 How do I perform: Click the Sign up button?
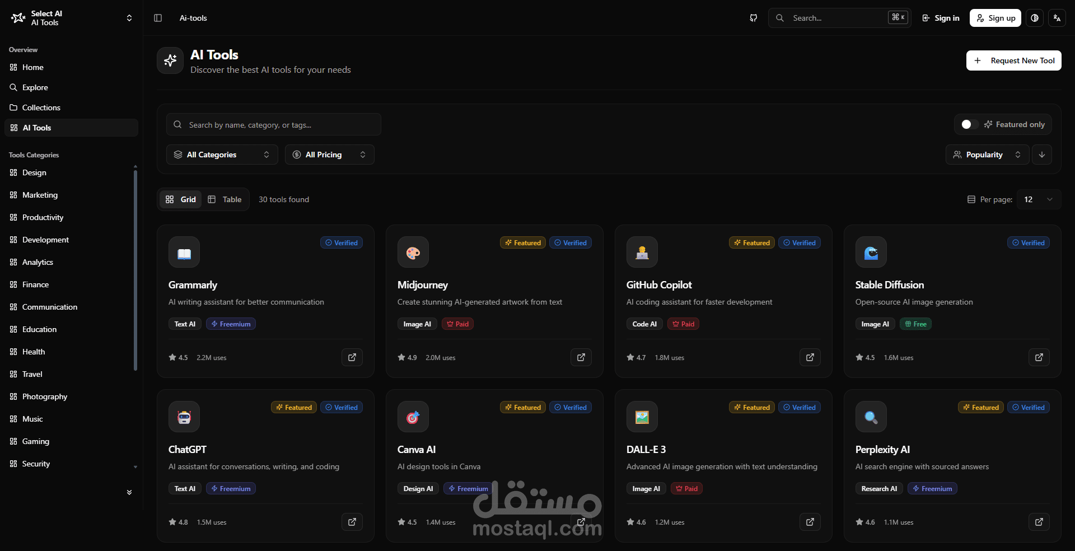[x=995, y=18]
